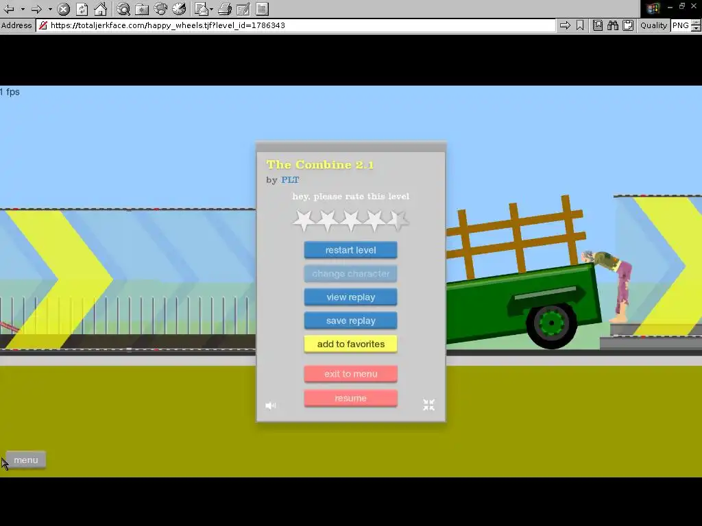
Task: Click the "1 fps" counter text
Action: coord(10,92)
